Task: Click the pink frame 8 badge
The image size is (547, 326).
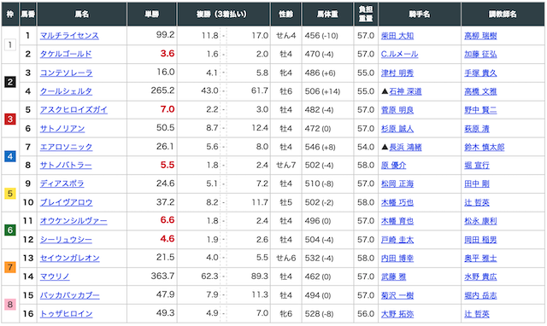Action: pos(10,305)
